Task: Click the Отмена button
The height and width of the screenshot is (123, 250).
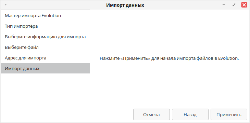Action: coord(151,114)
